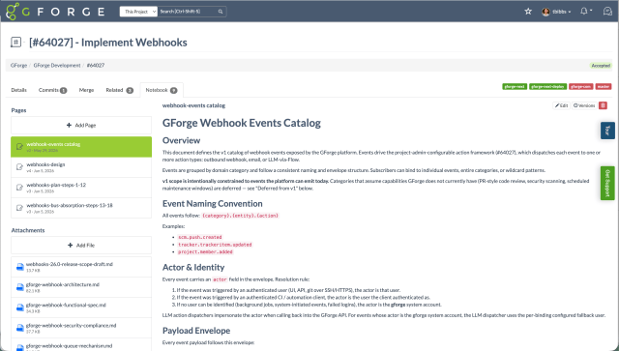
Task: Click file icon for webhooks-26.0-release-scope-draft.md
Action: [x=19, y=267]
